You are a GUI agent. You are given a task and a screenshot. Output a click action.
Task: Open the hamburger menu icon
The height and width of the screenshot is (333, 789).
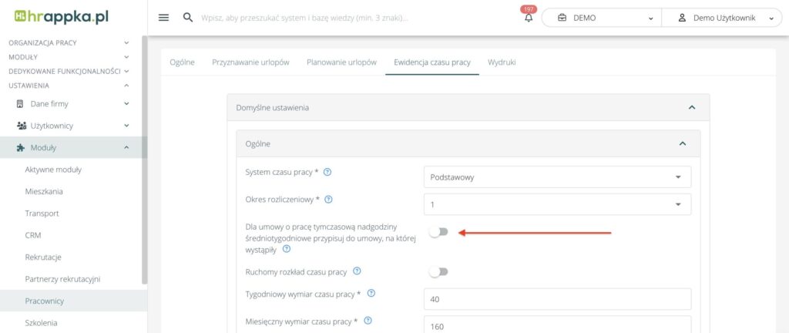point(163,18)
